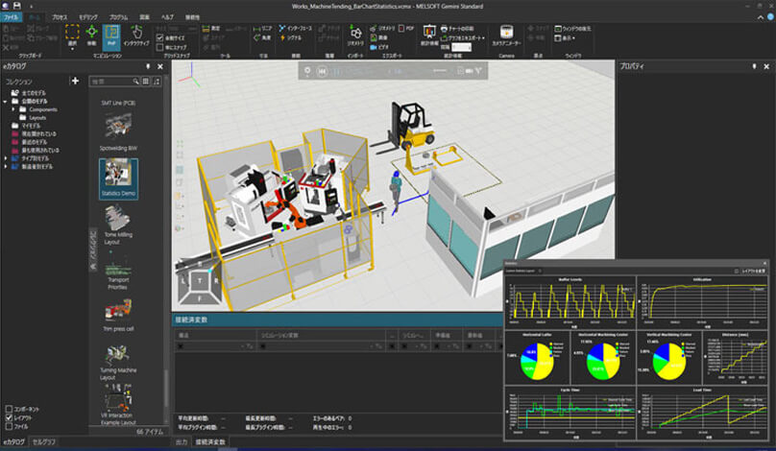Select the Statistics Demo layout thumbnail

(x=118, y=173)
